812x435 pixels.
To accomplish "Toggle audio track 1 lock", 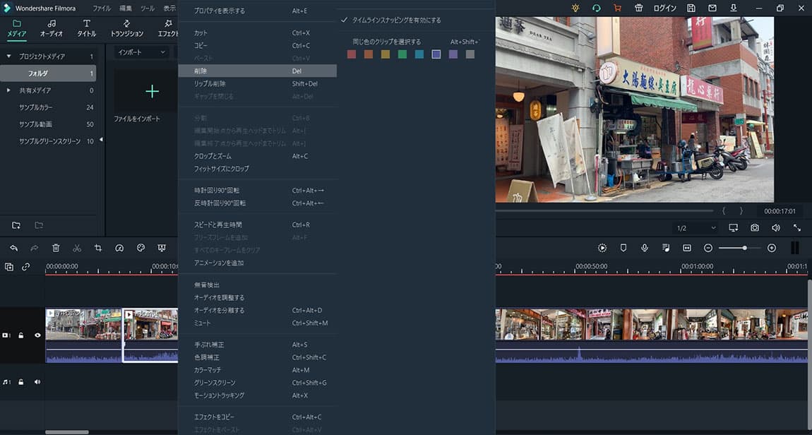I will (21, 382).
